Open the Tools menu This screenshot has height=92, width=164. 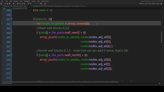[x=21, y=1]
